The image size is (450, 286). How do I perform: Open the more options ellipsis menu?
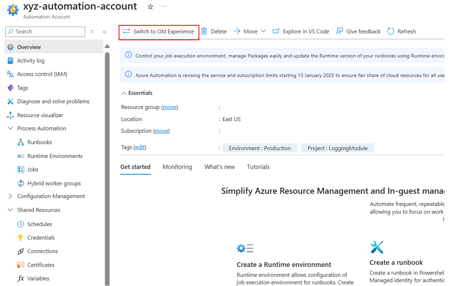164,7
